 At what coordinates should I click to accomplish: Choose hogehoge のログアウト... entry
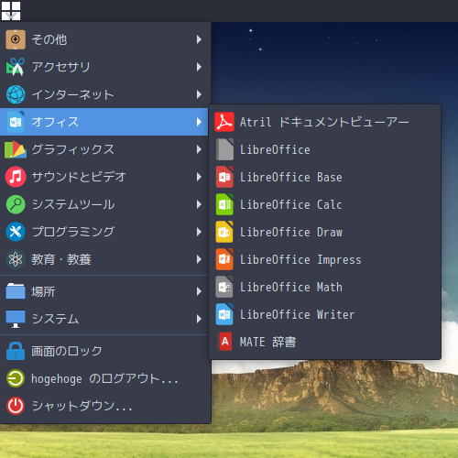104,378
